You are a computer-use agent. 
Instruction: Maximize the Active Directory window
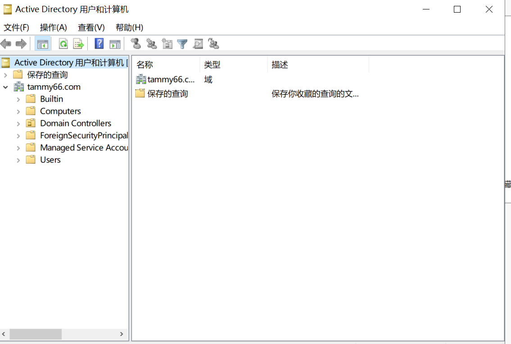(x=457, y=9)
